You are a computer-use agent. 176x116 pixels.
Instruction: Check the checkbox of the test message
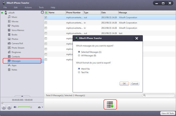point(46,33)
